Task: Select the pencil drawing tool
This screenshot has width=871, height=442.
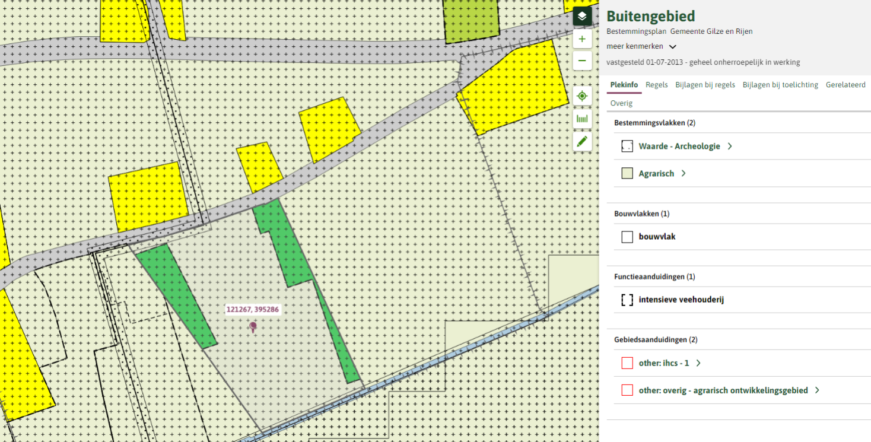Action: 582,141
